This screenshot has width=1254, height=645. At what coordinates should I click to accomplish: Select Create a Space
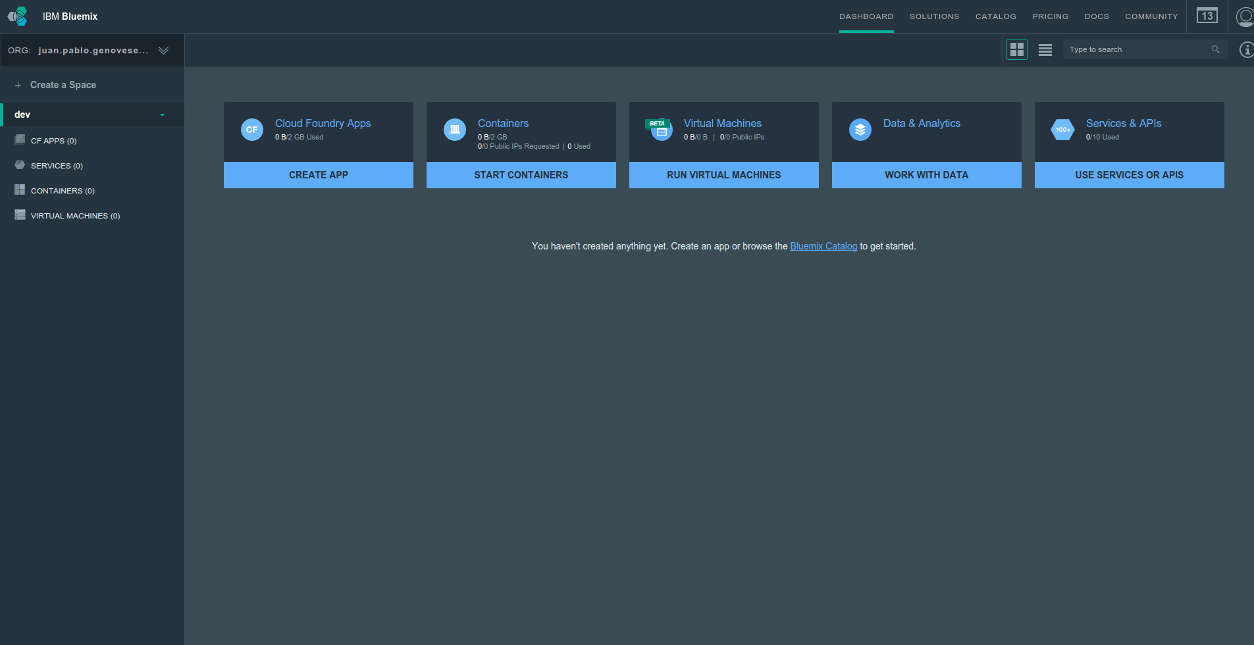click(x=63, y=85)
